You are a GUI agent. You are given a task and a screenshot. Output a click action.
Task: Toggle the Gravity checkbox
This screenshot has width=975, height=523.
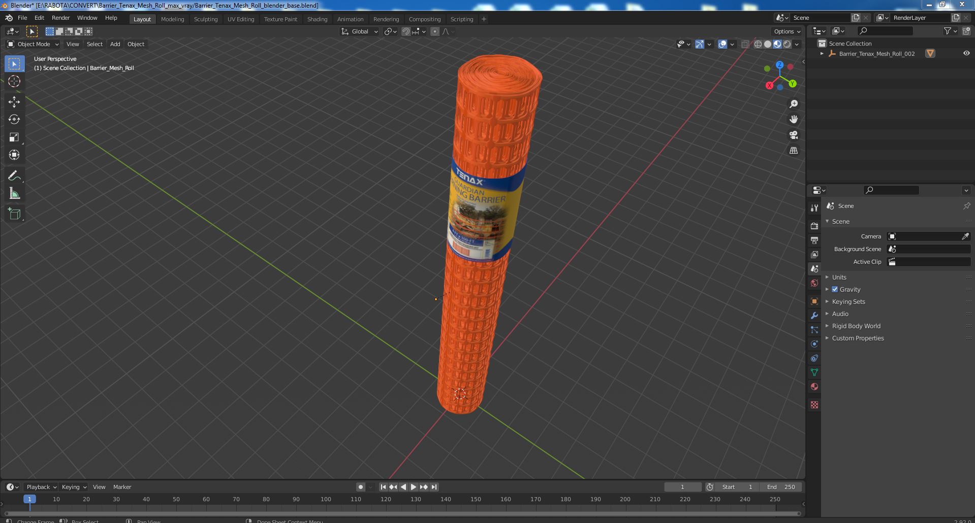click(x=835, y=289)
